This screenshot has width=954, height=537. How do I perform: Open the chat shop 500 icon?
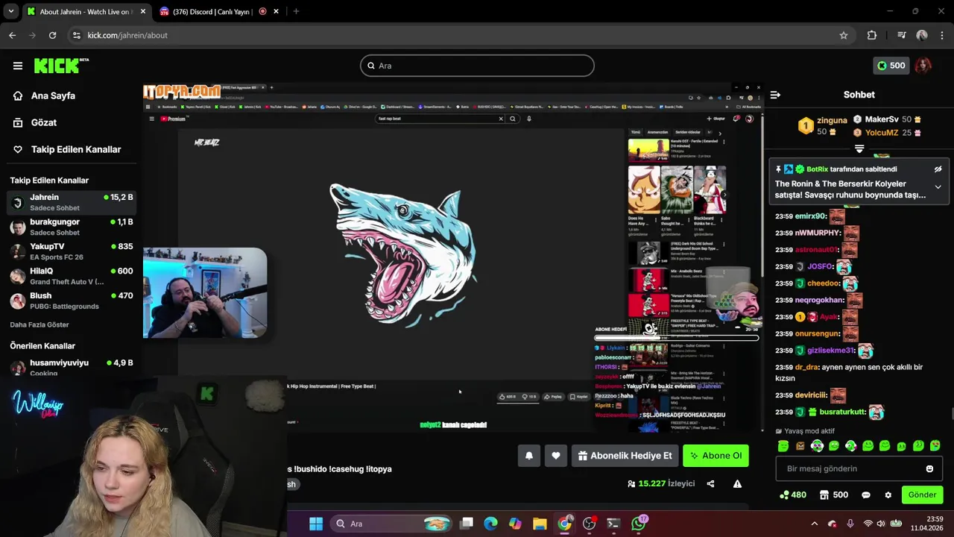pos(834,494)
